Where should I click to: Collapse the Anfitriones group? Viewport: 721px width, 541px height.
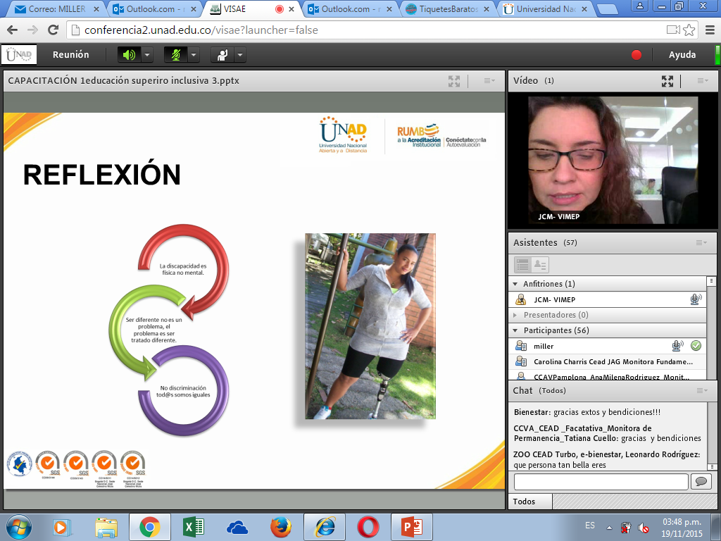tap(515, 284)
